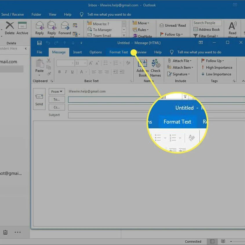The height and width of the screenshot is (245, 245).
Task: Open the From dropdown
Action: (x=57, y=92)
